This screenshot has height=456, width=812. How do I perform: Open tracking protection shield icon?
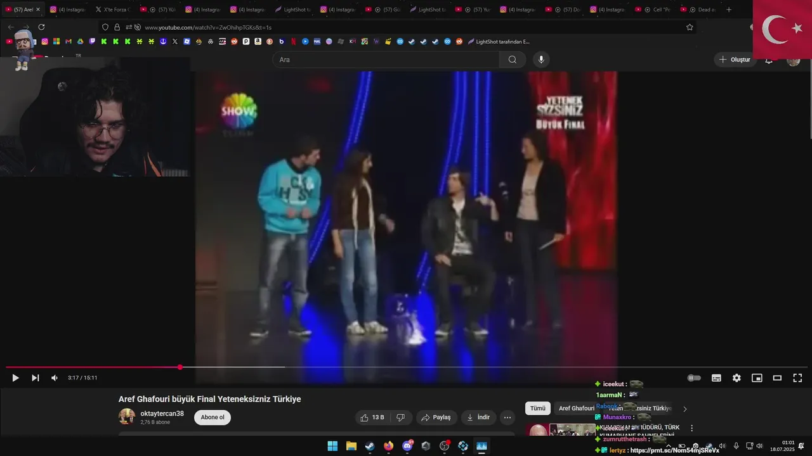point(105,27)
